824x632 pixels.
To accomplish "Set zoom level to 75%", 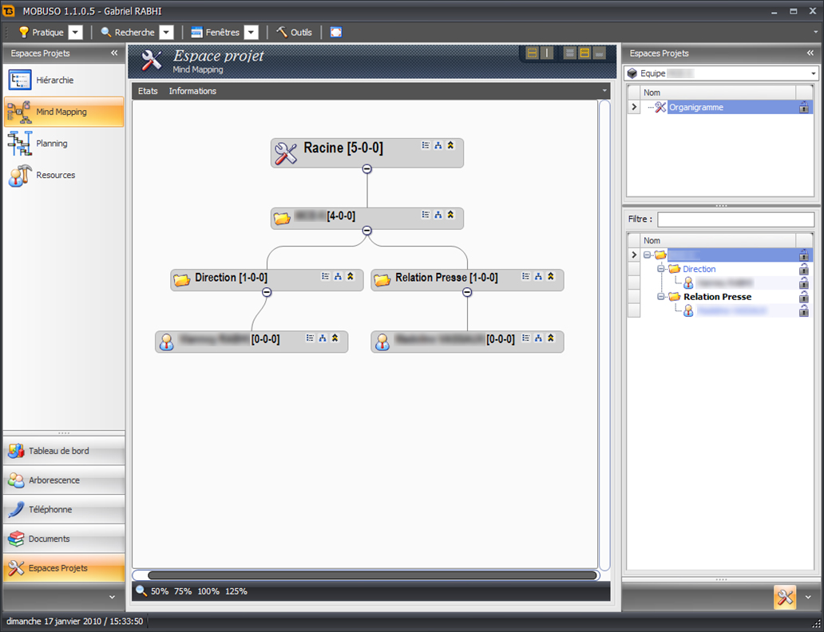I will [x=183, y=591].
